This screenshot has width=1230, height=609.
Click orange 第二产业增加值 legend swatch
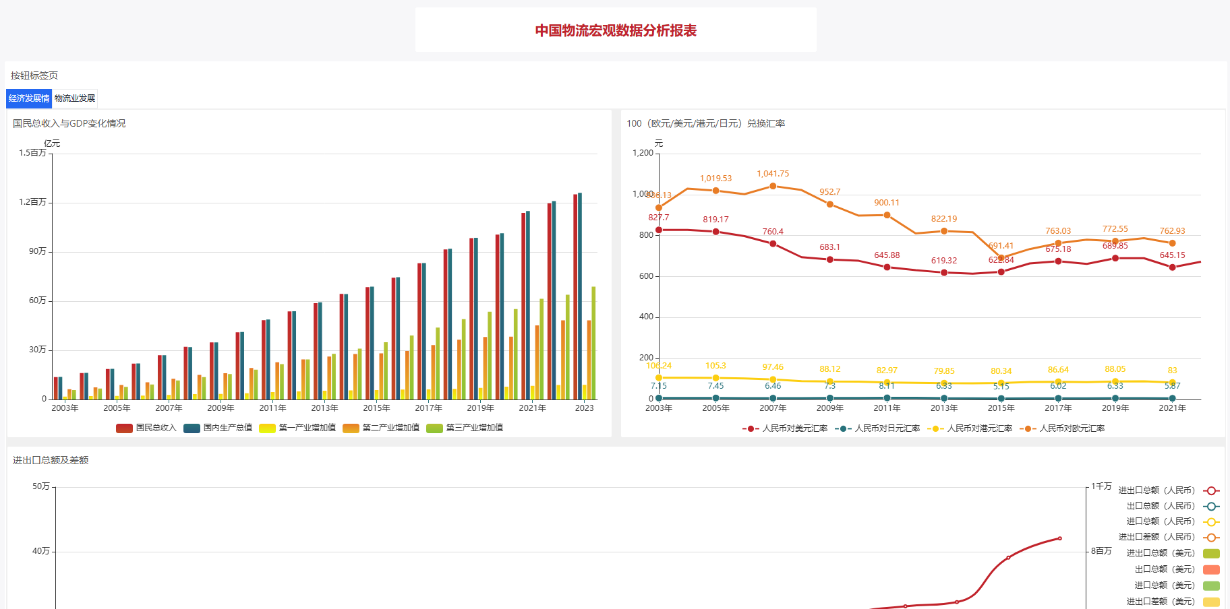click(x=351, y=428)
